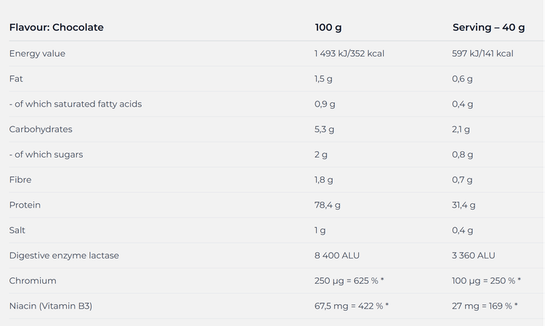Click the '597 kJ/141 kcal' serving value
The image size is (545, 326).
point(483,54)
